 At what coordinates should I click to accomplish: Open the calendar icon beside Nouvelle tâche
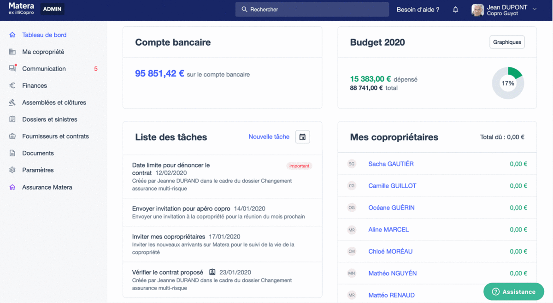(302, 137)
